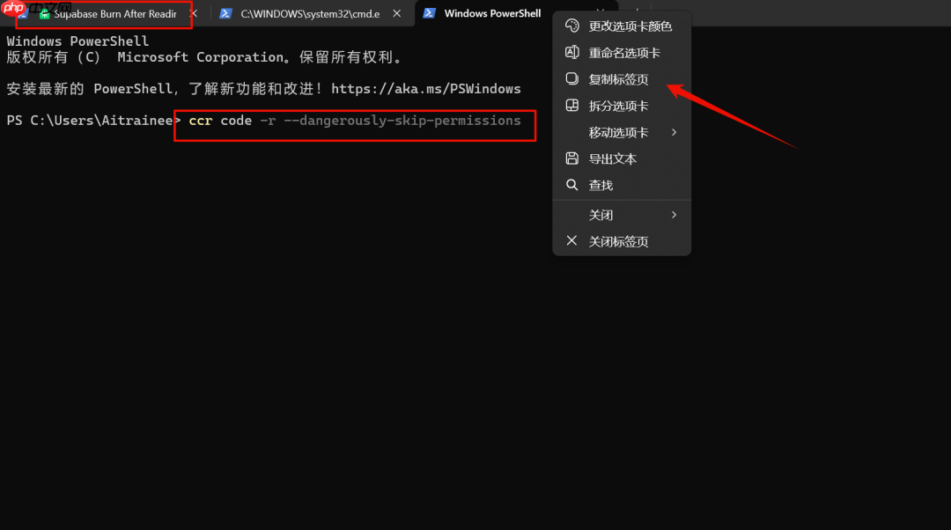951x530 pixels.
Task: Choose 导出文本 from the menu
Action: point(610,158)
